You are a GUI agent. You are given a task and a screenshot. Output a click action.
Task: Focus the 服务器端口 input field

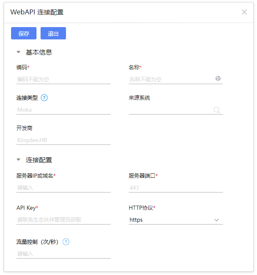[x=175, y=188]
